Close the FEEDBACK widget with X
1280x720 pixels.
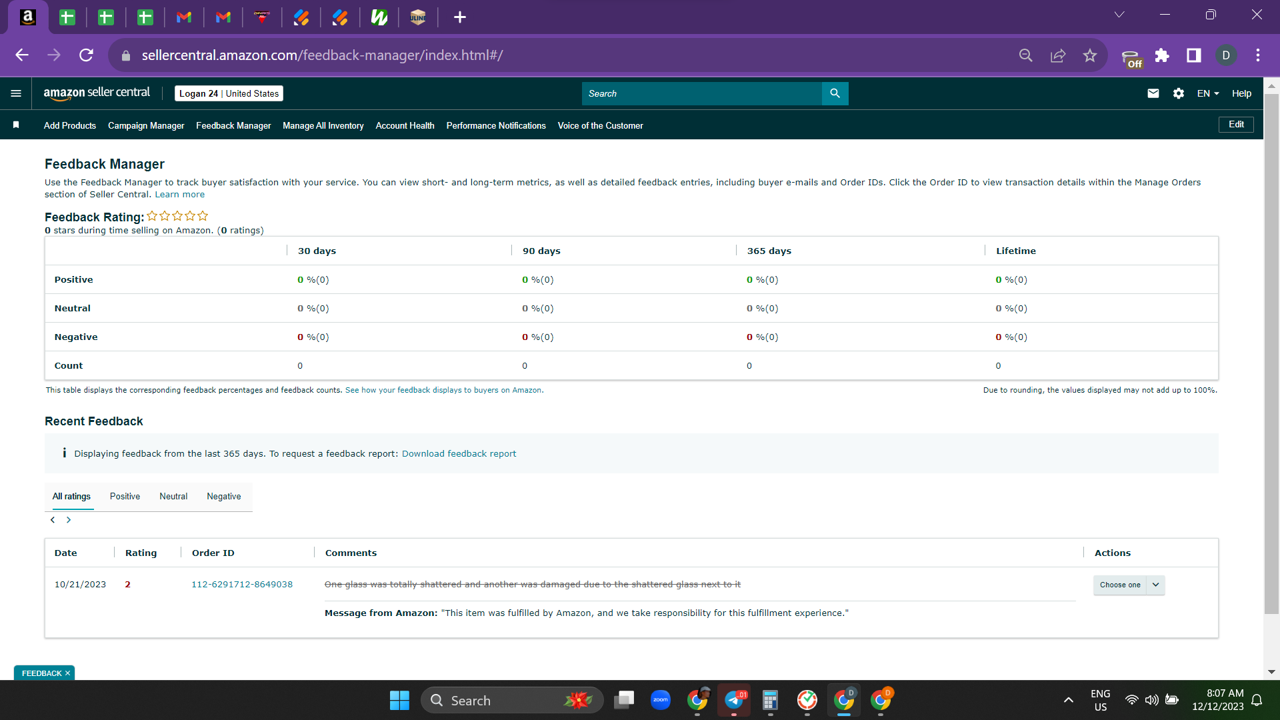tap(67, 673)
